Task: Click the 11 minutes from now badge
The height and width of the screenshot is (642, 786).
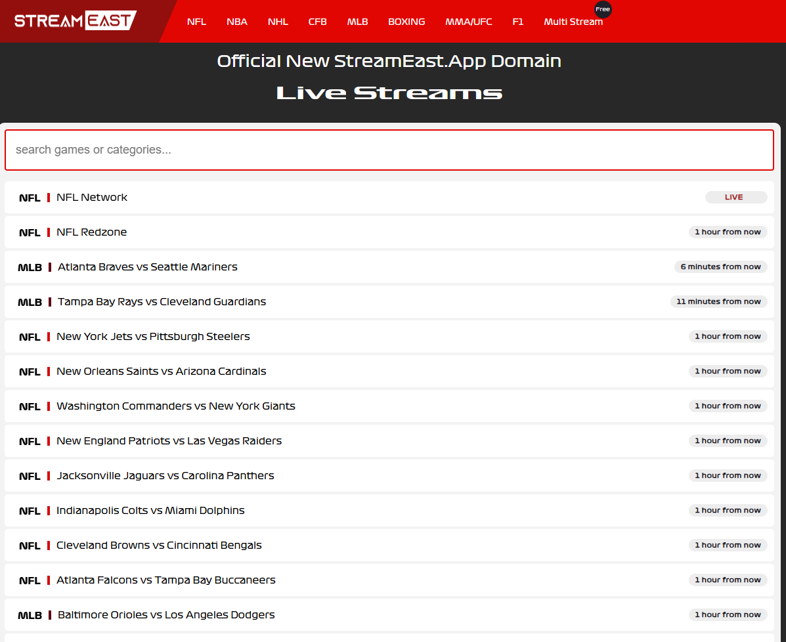Action: [x=718, y=301]
